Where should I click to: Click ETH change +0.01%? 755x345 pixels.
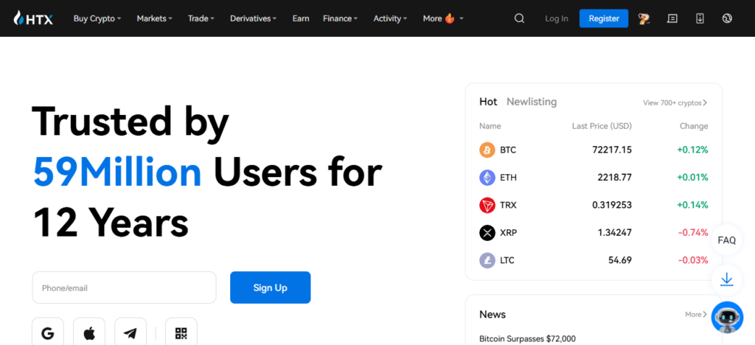[x=692, y=178]
